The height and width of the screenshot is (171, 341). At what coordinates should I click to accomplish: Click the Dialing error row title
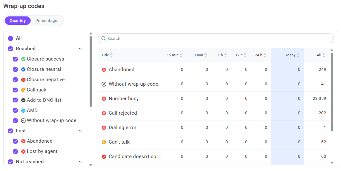click(x=122, y=128)
